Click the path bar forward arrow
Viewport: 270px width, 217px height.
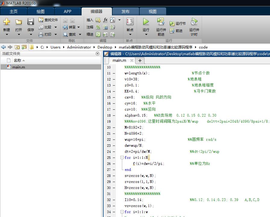point(10,47)
